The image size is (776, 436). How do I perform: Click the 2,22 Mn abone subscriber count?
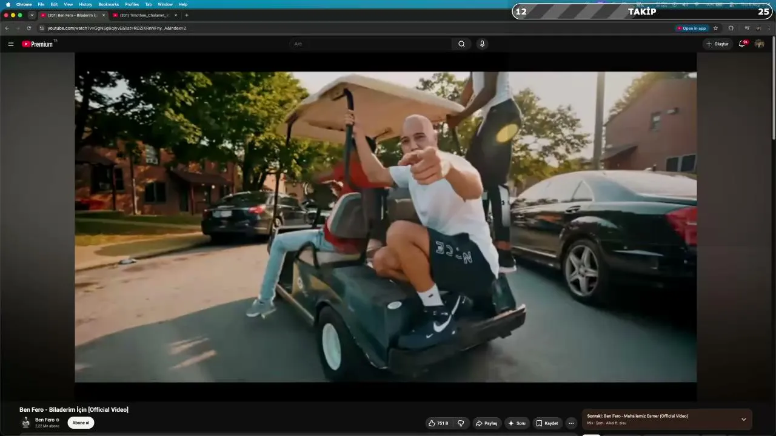[47, 426]
